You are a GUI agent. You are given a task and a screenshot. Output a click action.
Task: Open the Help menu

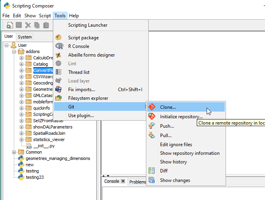tap(74, 16)
